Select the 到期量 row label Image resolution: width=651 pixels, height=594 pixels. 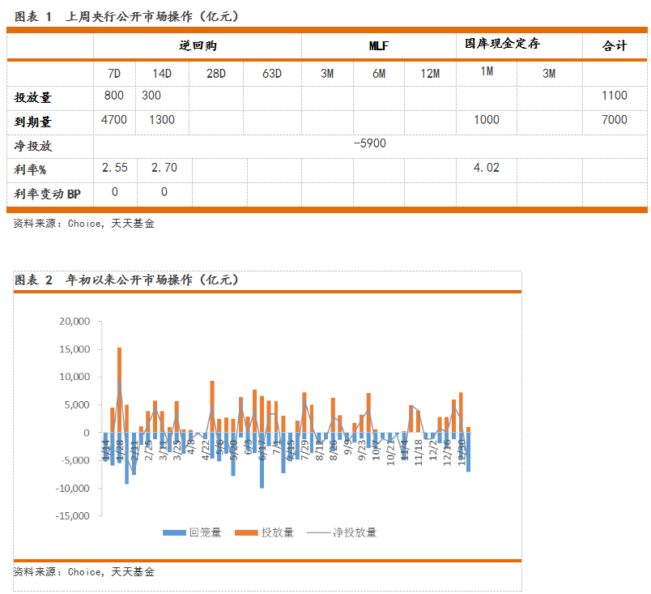pyautogui.click(x=33, y=122)
